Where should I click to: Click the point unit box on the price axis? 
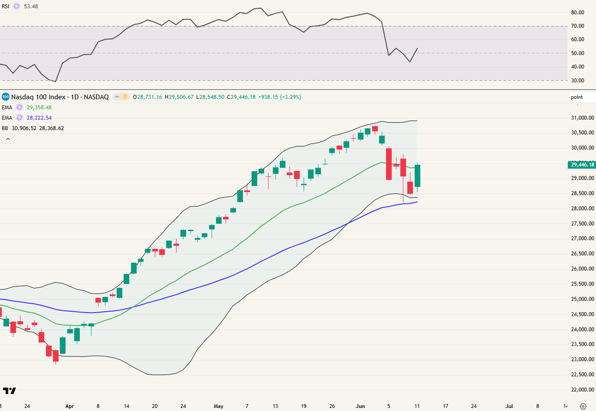583,97
